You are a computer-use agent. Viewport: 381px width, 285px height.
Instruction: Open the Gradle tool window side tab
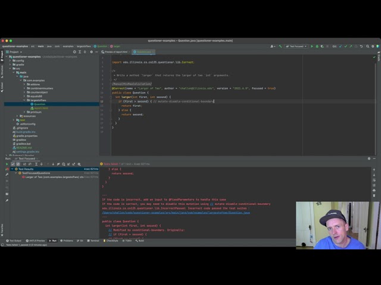(379, 57)
